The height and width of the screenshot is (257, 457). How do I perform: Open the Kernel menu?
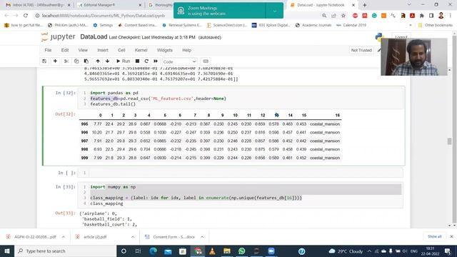pos(141,50)
